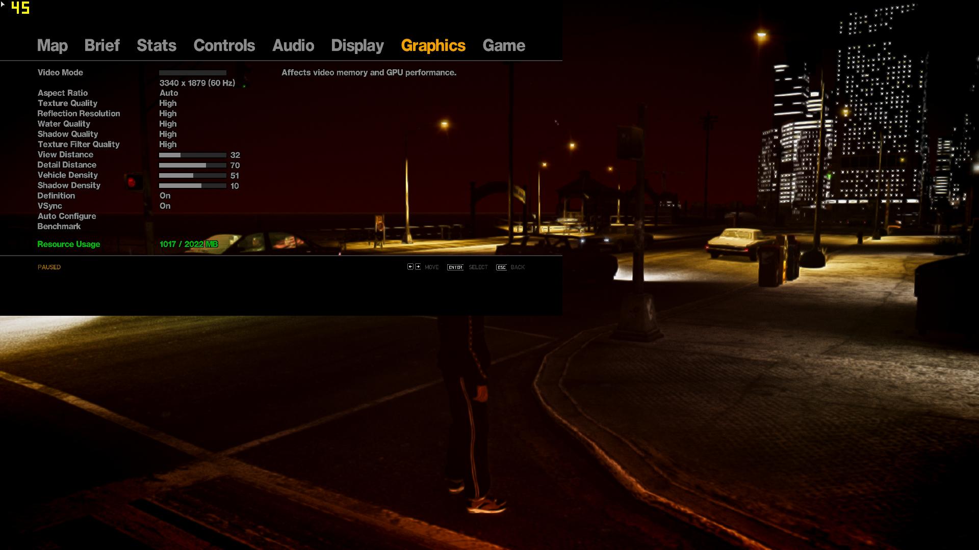Click the right arrow key icon

pos(418,267)
